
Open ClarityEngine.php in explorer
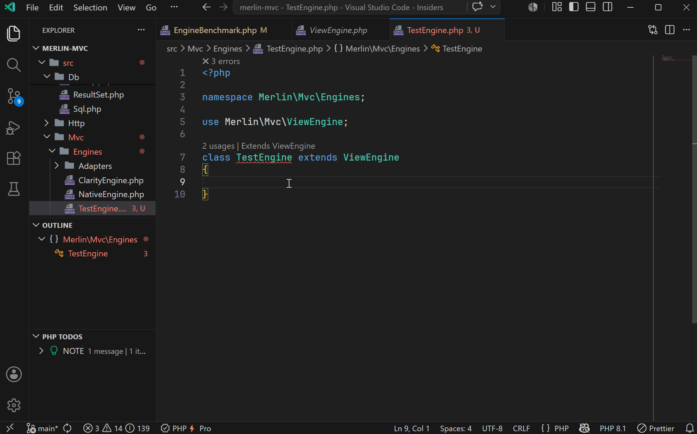click(92, 180)
